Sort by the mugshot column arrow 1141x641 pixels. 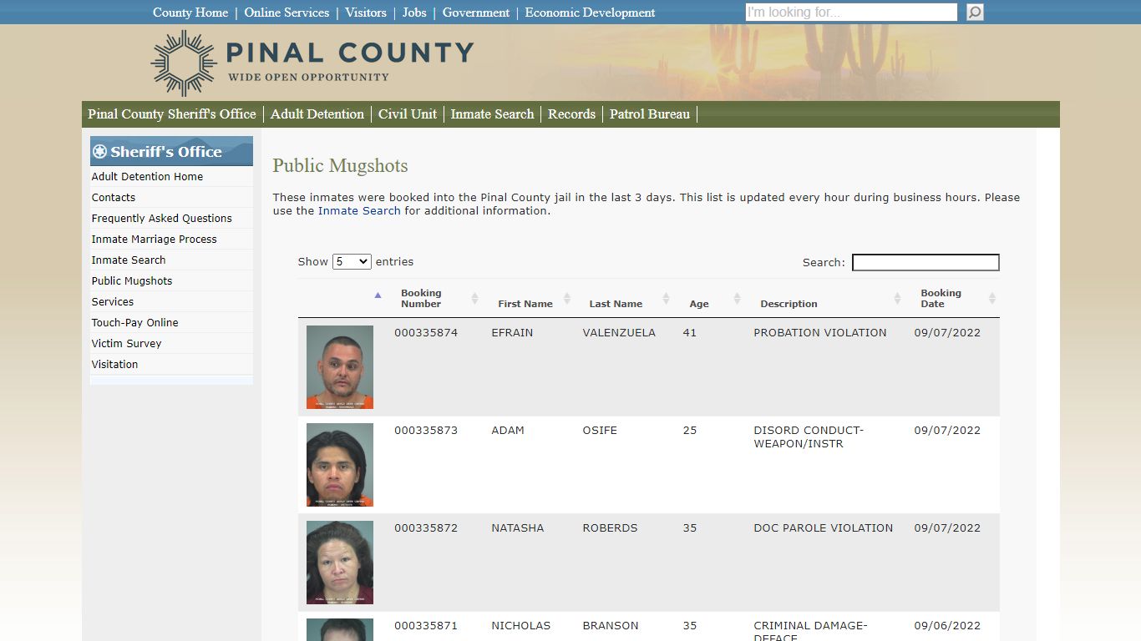coord(378,295)
